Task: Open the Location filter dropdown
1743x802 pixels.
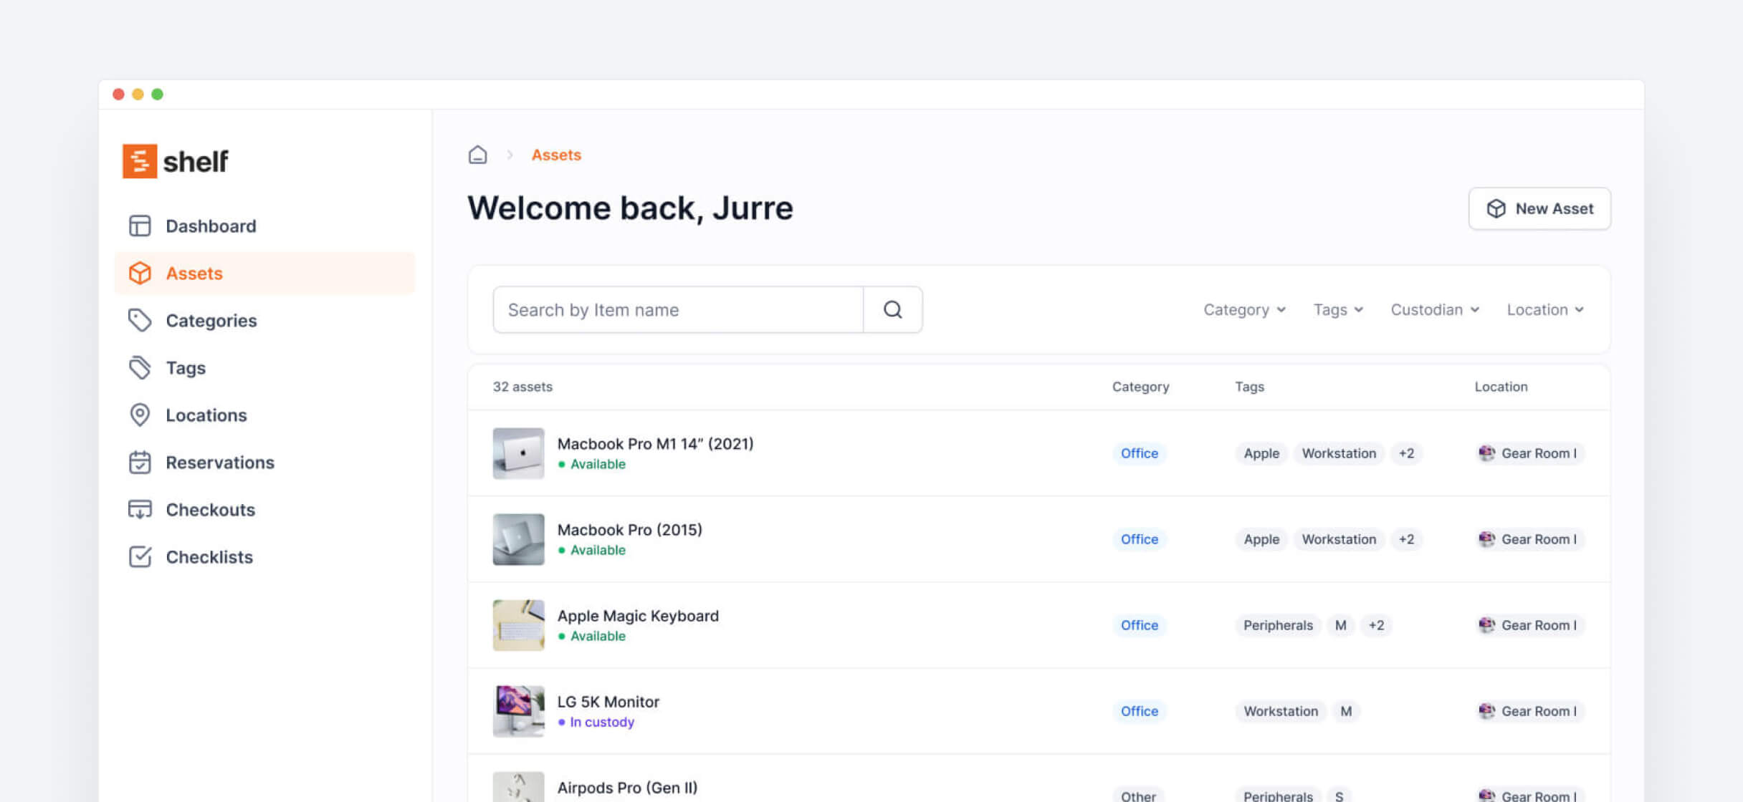Action: (x=1544, y=309)
